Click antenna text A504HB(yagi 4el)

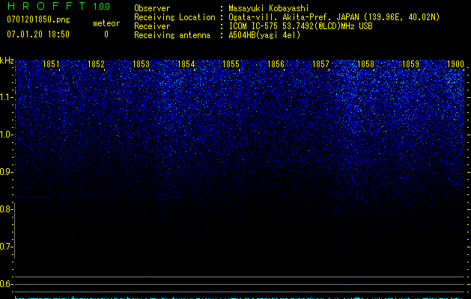(264, 35)
